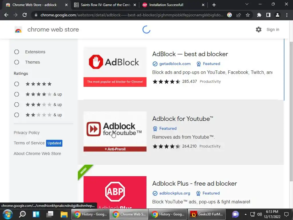Bookmark this page with the star icon
Viewport: 293px width, 220px height.
248,15
